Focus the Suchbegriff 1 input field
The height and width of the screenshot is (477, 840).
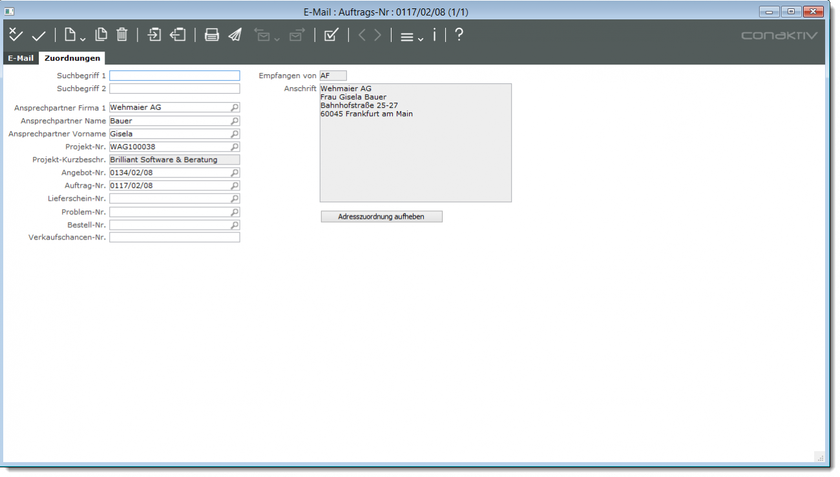[x=174, y=76]
